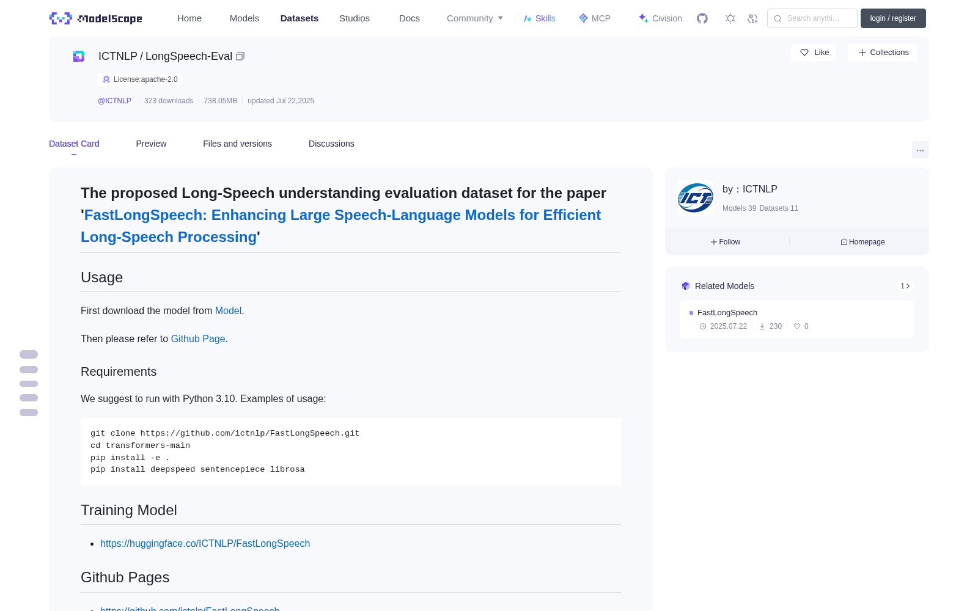This screenshot has height=611, width=978.
Task: Click the 'Requirements' heading
Action: point(119,371)
